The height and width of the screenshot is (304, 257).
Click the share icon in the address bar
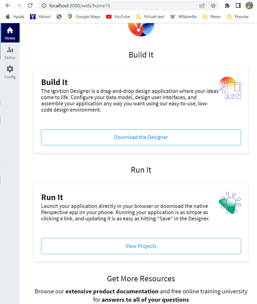pyautogui.click(x=202, y=5)
